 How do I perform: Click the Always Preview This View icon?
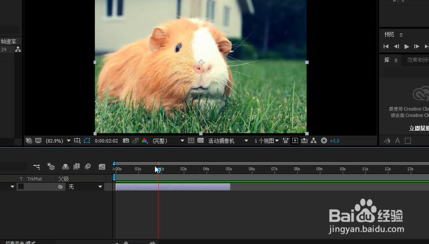[29, 140]
